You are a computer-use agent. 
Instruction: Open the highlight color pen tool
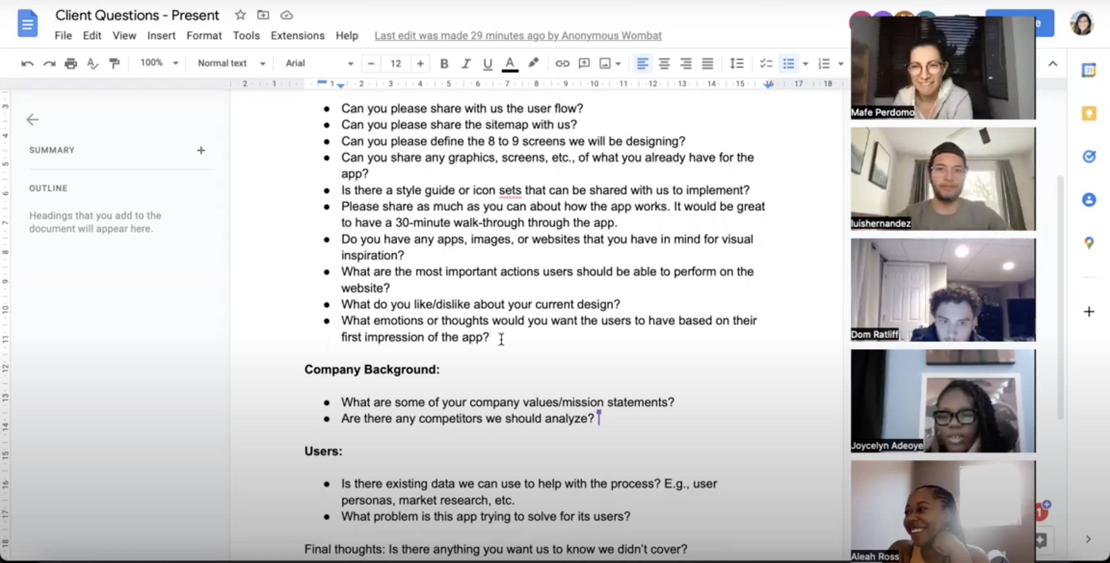pos(533,63)
